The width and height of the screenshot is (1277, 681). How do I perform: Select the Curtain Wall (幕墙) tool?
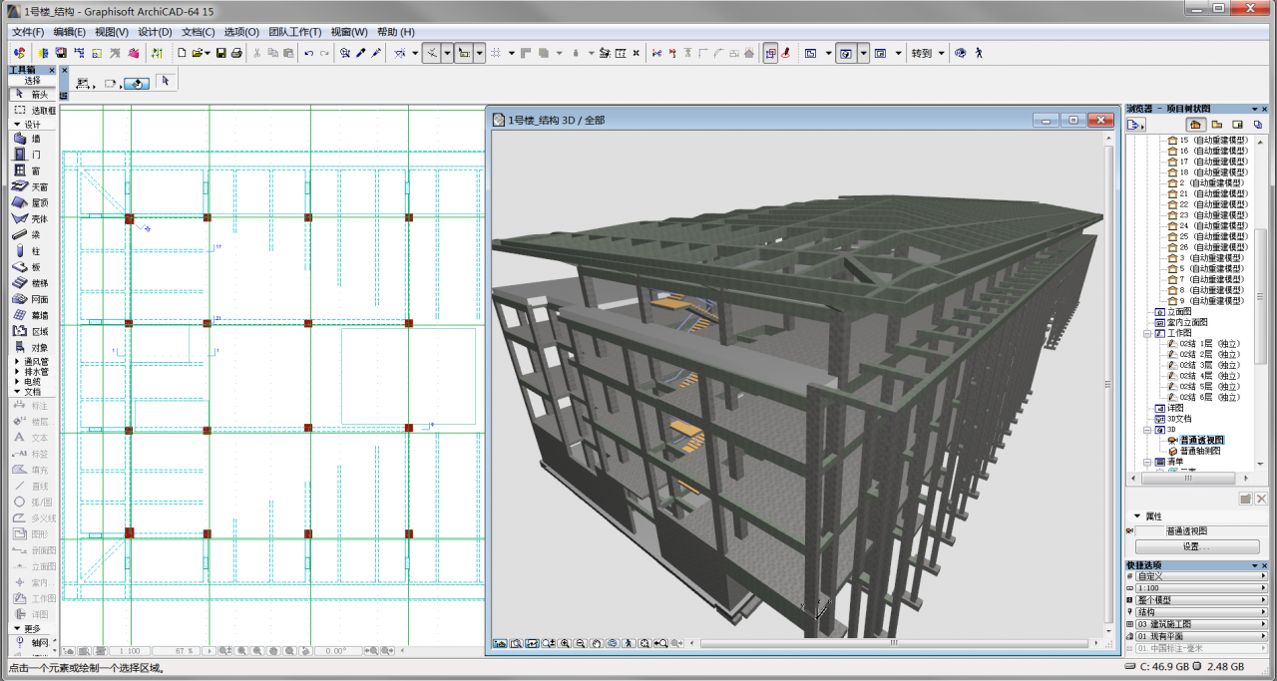(x=29, y=315)
